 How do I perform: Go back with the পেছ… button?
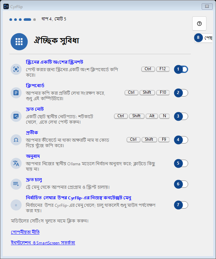point(203,38)
